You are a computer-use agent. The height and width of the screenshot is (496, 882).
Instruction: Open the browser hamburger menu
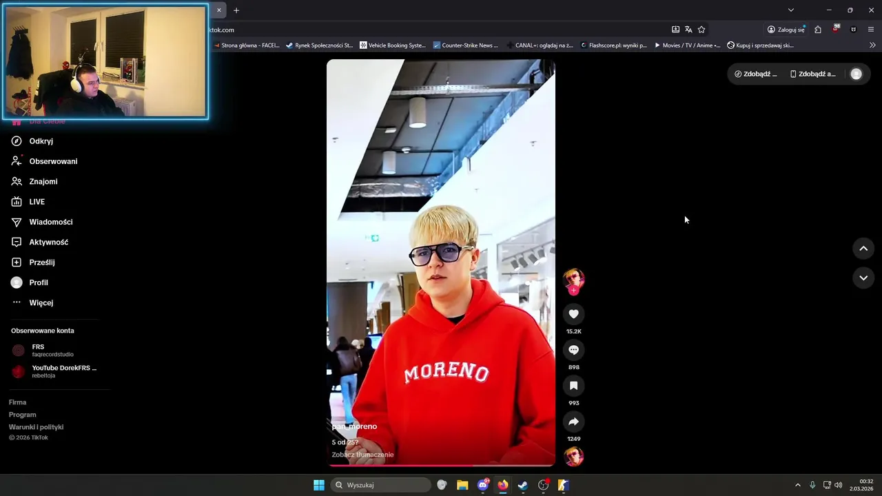(x=871, y=30)
